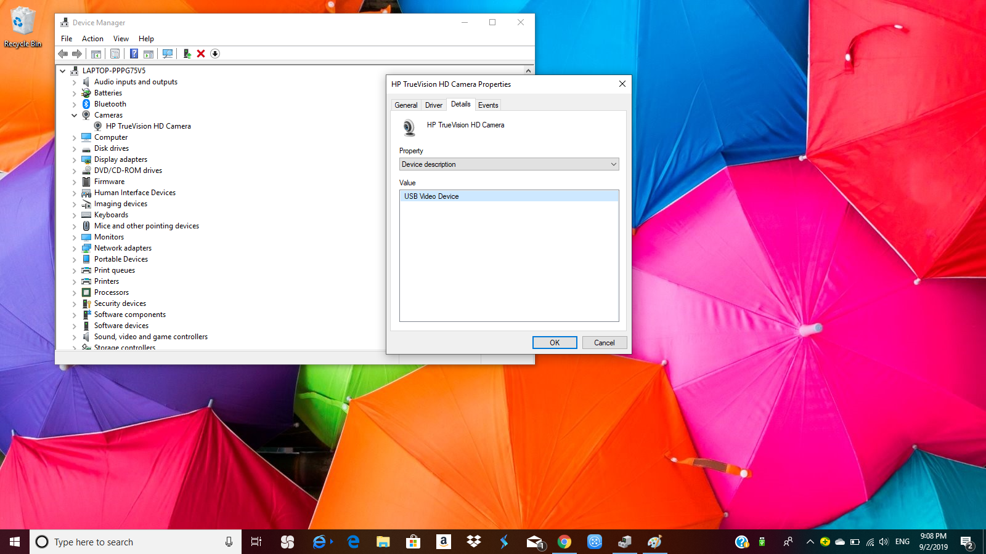Click Scan for hardware changes toolbar icon

167,54
